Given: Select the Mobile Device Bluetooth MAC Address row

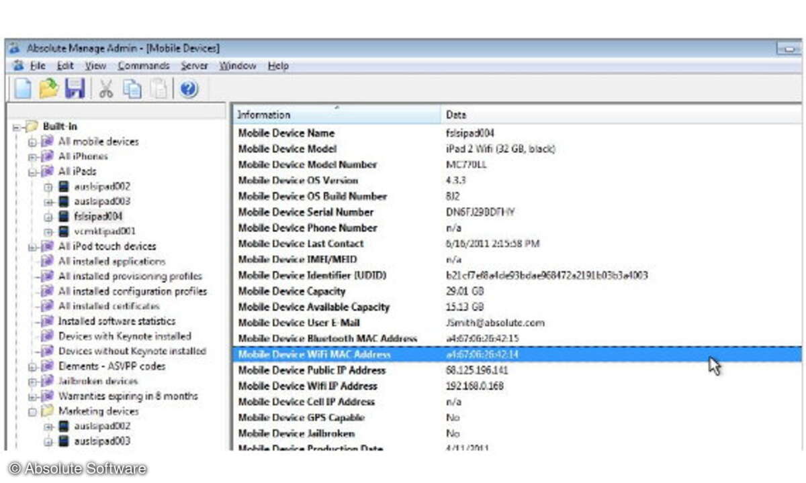Looking at the screenshot, I should tap(517, 338).
